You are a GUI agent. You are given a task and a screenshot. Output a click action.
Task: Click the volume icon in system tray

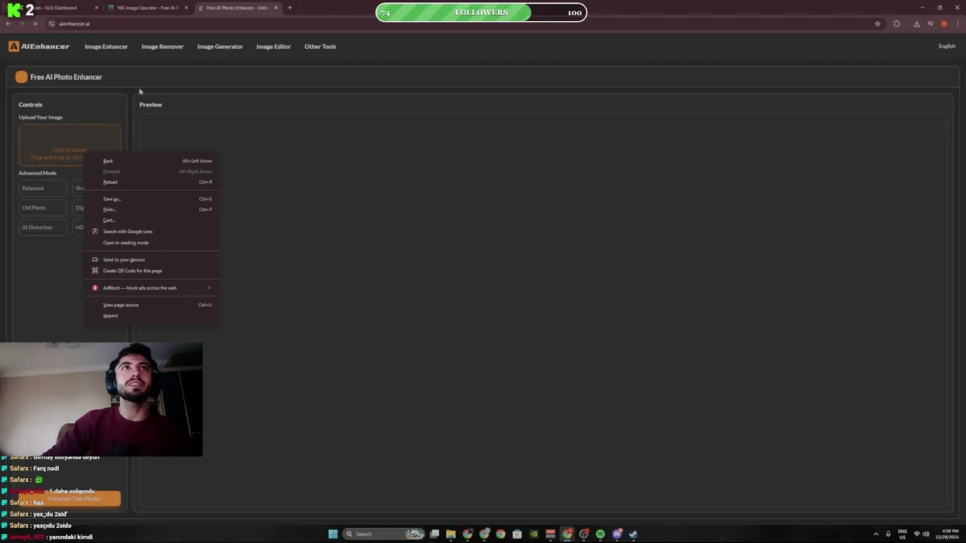coord(926,534)
